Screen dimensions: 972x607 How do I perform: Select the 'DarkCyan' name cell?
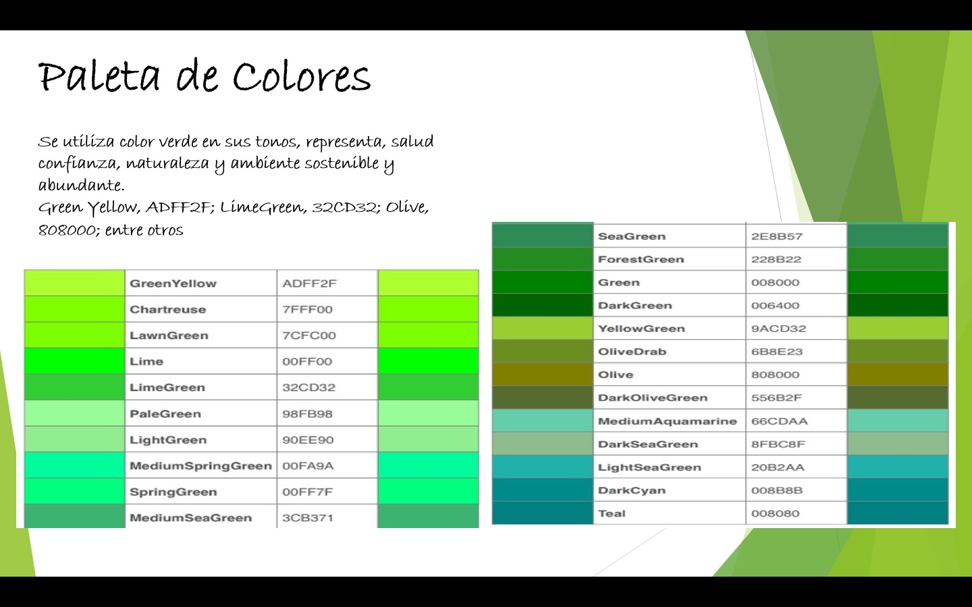[670, 490]
